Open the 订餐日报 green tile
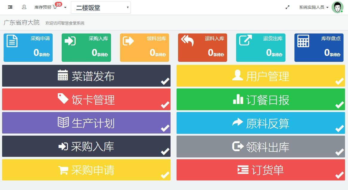348x190 pixels. (x=260, y=99)
